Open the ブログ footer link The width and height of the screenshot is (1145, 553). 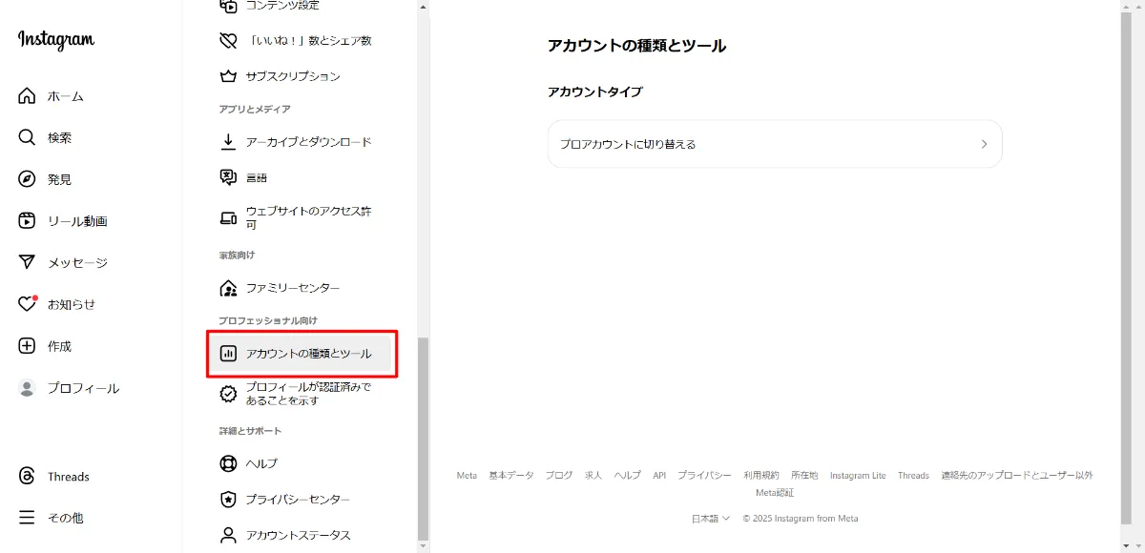[x=559, y=475]
